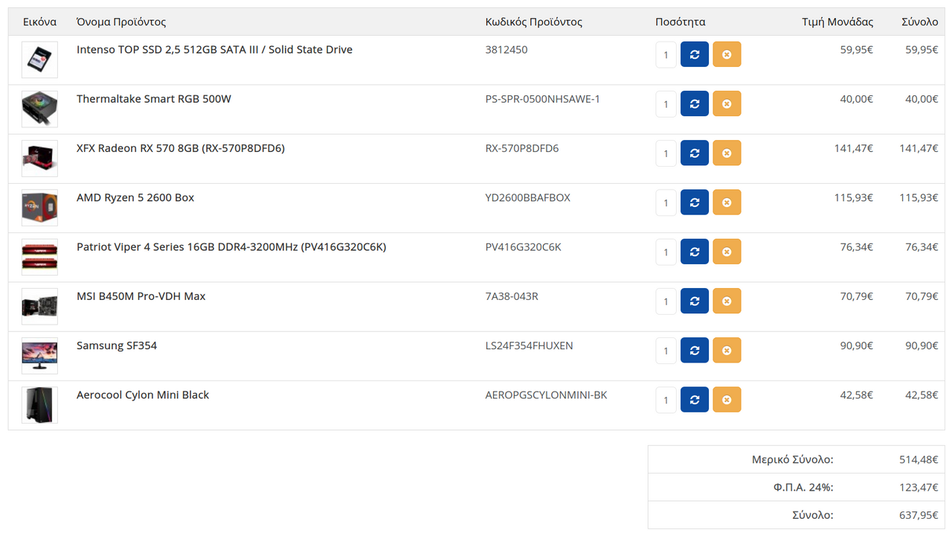Open AMD Ryzen 5 processor thumbnail

pos(39,208)
